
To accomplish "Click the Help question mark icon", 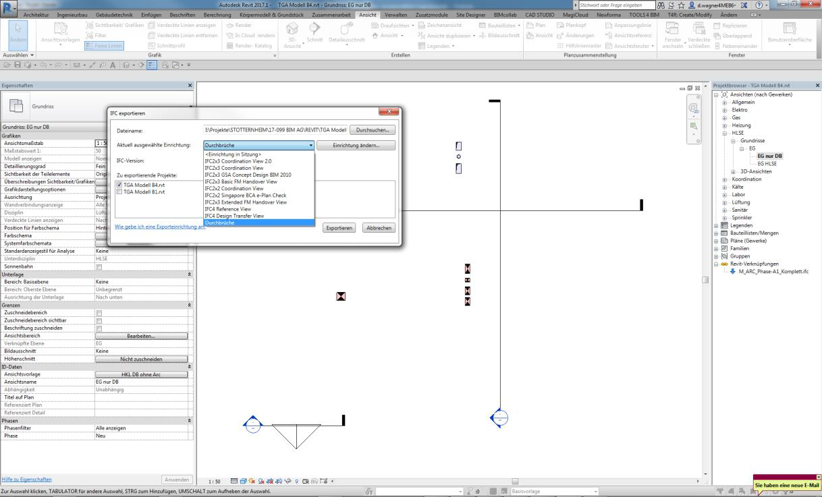I will tap(759, 5).
